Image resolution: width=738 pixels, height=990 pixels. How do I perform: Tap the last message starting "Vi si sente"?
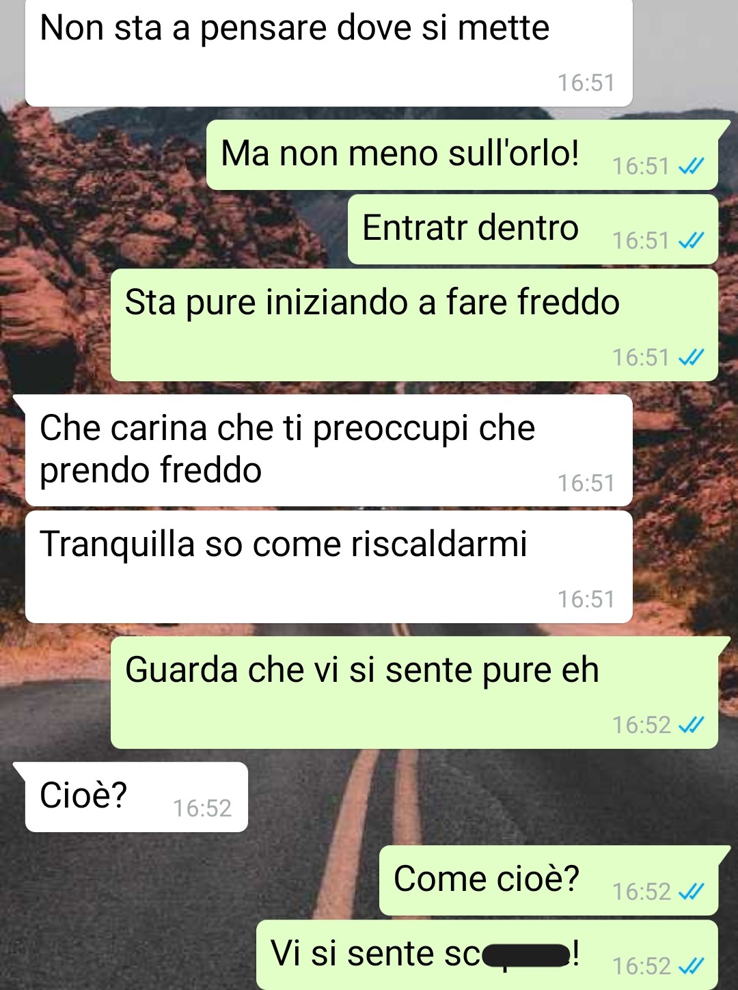487,955
